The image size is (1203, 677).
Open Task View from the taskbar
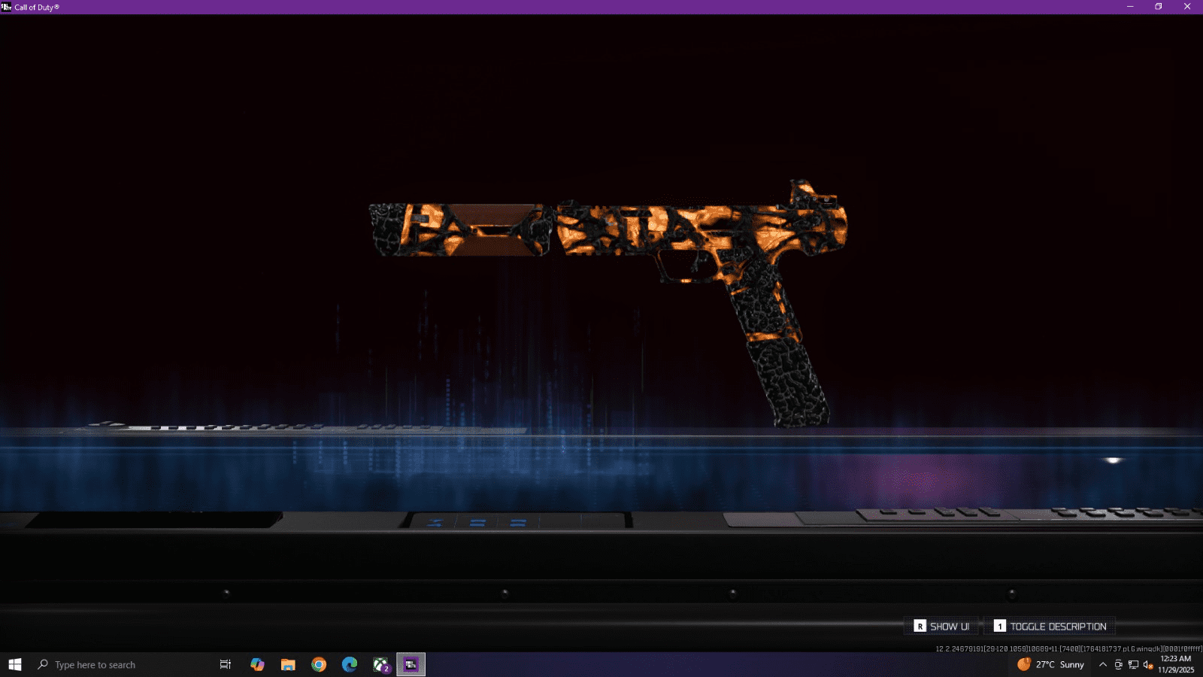point(225,664)
